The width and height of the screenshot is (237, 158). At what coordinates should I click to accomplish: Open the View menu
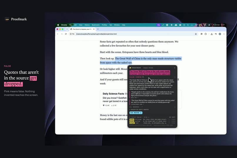81,25
